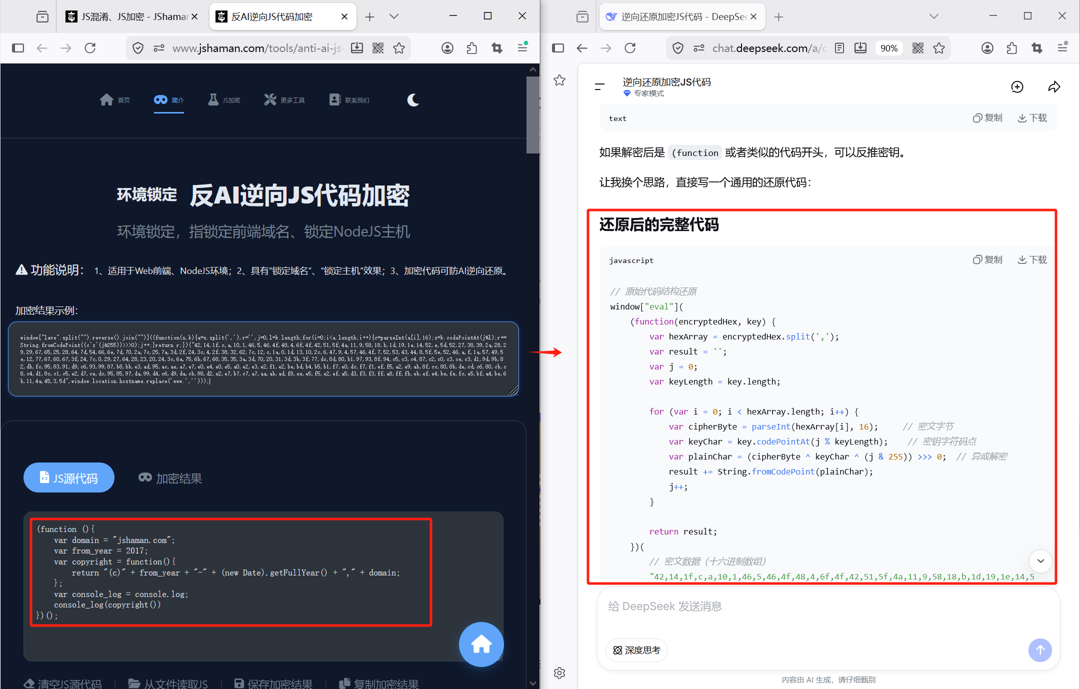
Task: Toggle 深度思考 deep thinking mode
Action: point(636,650)
